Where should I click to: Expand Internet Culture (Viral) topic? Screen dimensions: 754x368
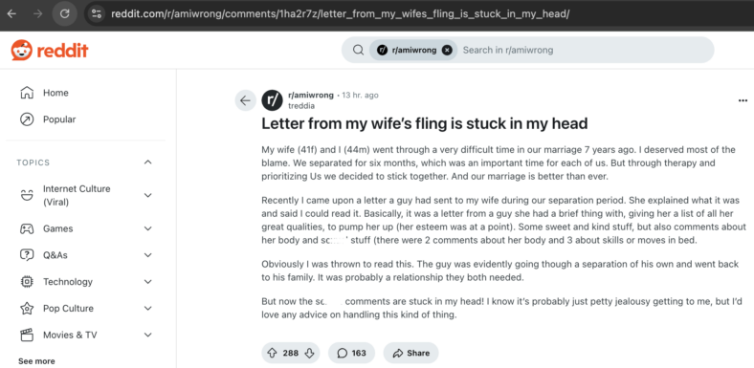[148, 195]
